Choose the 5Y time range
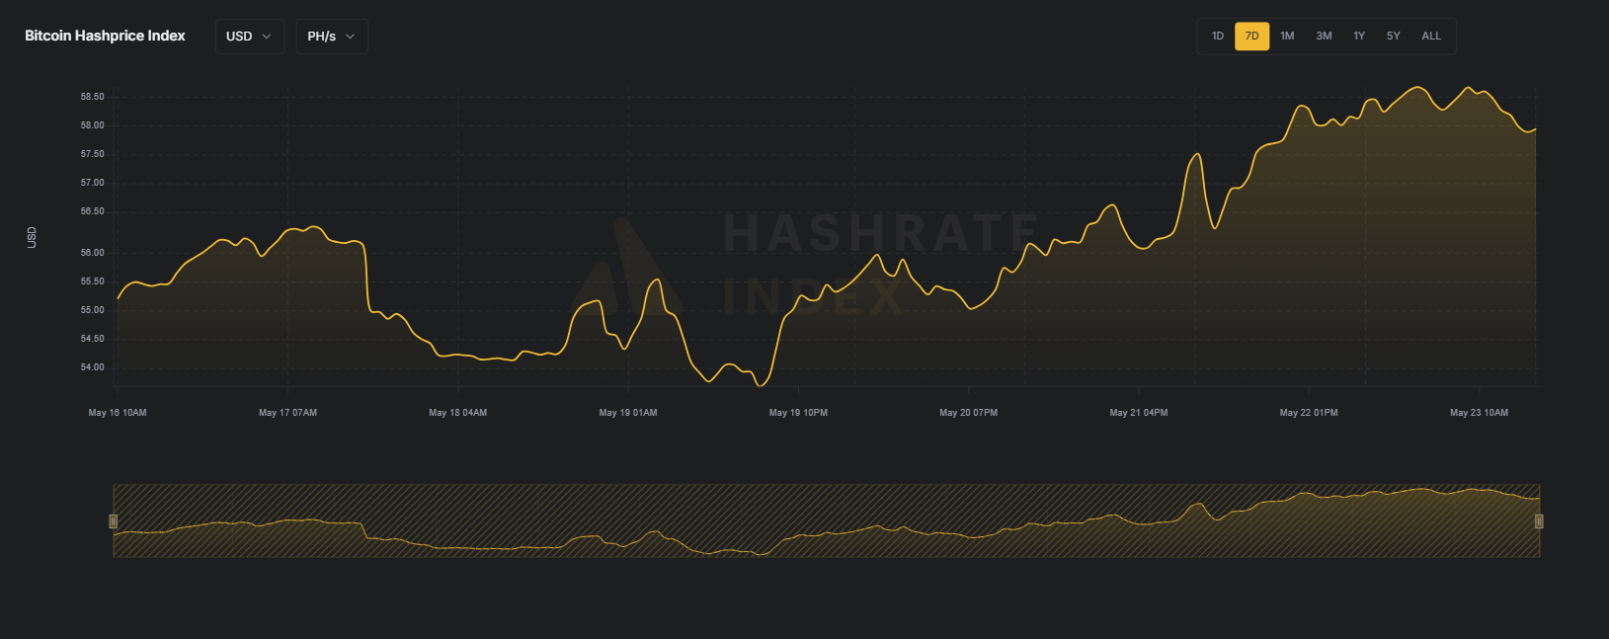The height and width of the screenshot is (639, 1609). coord(1393,37)
